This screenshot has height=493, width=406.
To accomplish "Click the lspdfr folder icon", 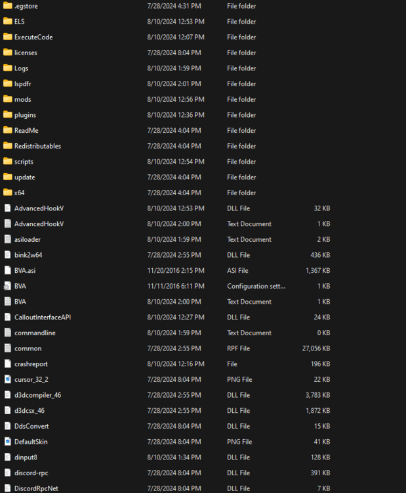I will click(7, 83).
